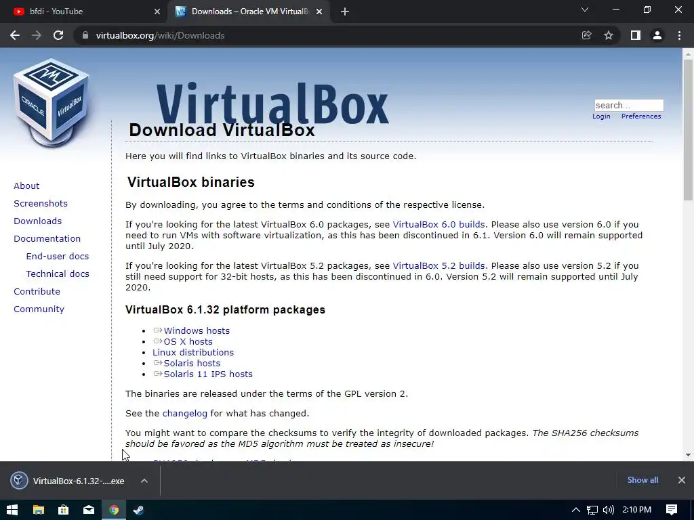Open the Login link
The width and height of the screenshot is (694, 520).
coord(601,116)
